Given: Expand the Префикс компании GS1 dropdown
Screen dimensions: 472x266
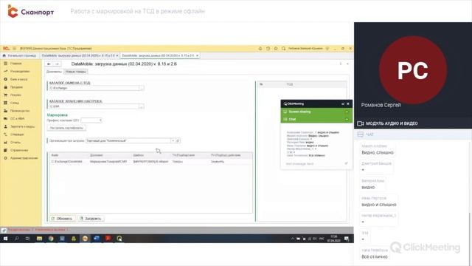Looking at the screenshot, I should 100,120.
